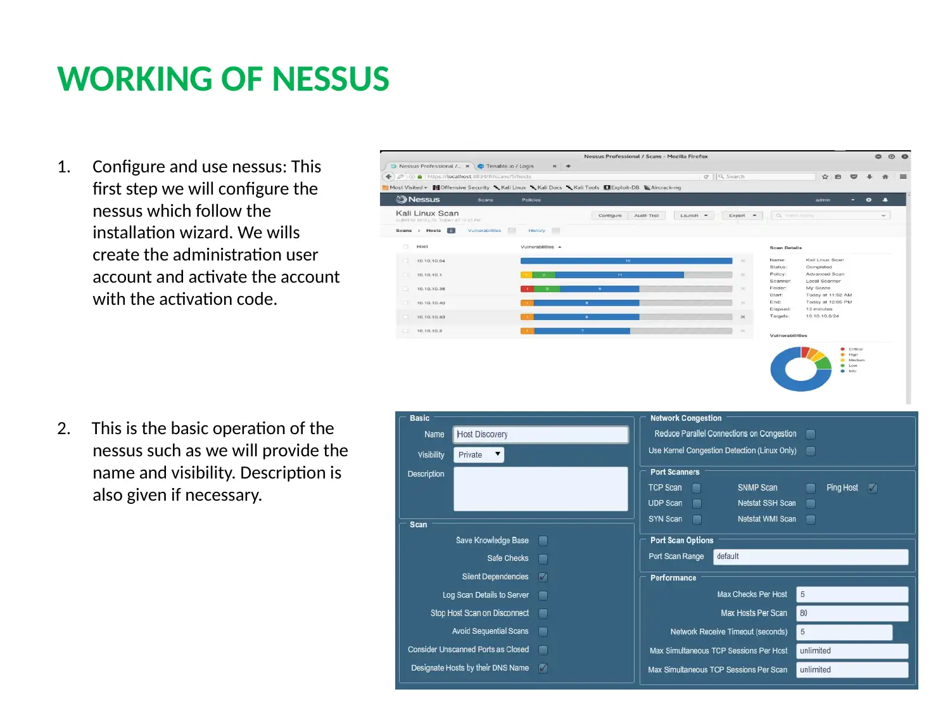
Task: Click the Audit Trail button
Action: [x=647, y=215]
